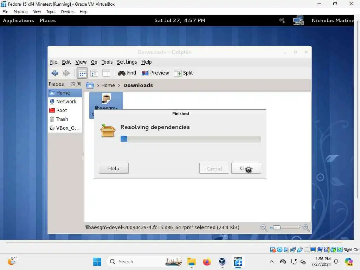Viewport: 360px width, 270px height.
Task: Select the libaesgm rpm package file
Action: pos(106,101)
